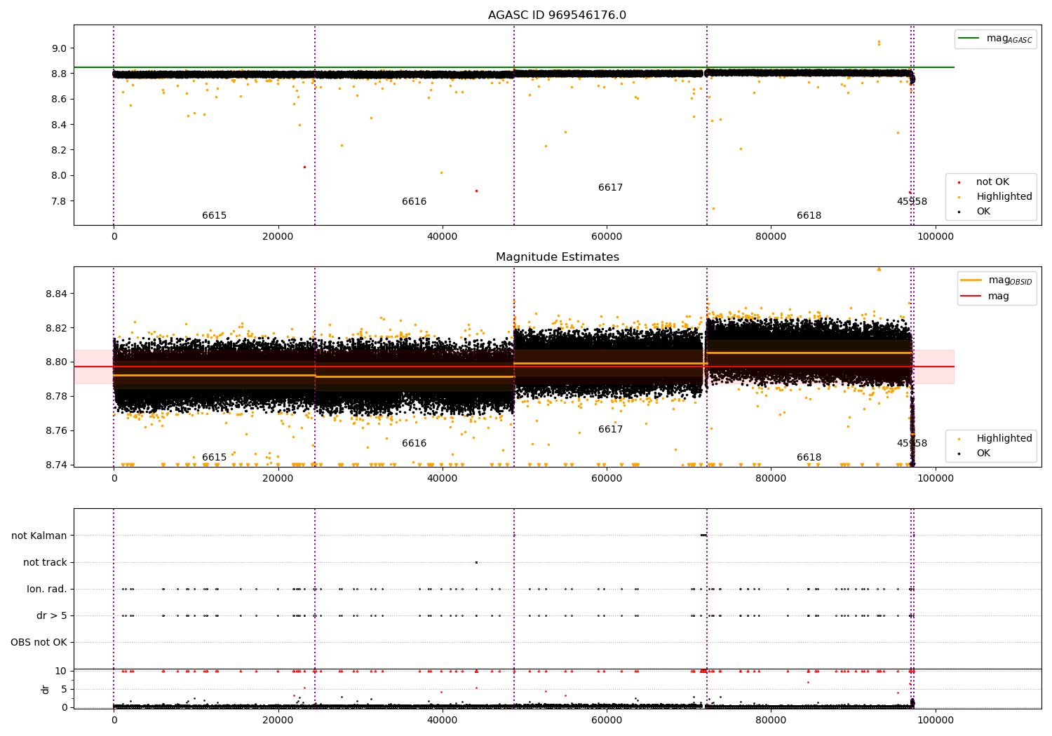The width and height of the screenshot is (1052, 736).
Task: Click the 'Magnitude Estimates' plot title
Action: 557,257
